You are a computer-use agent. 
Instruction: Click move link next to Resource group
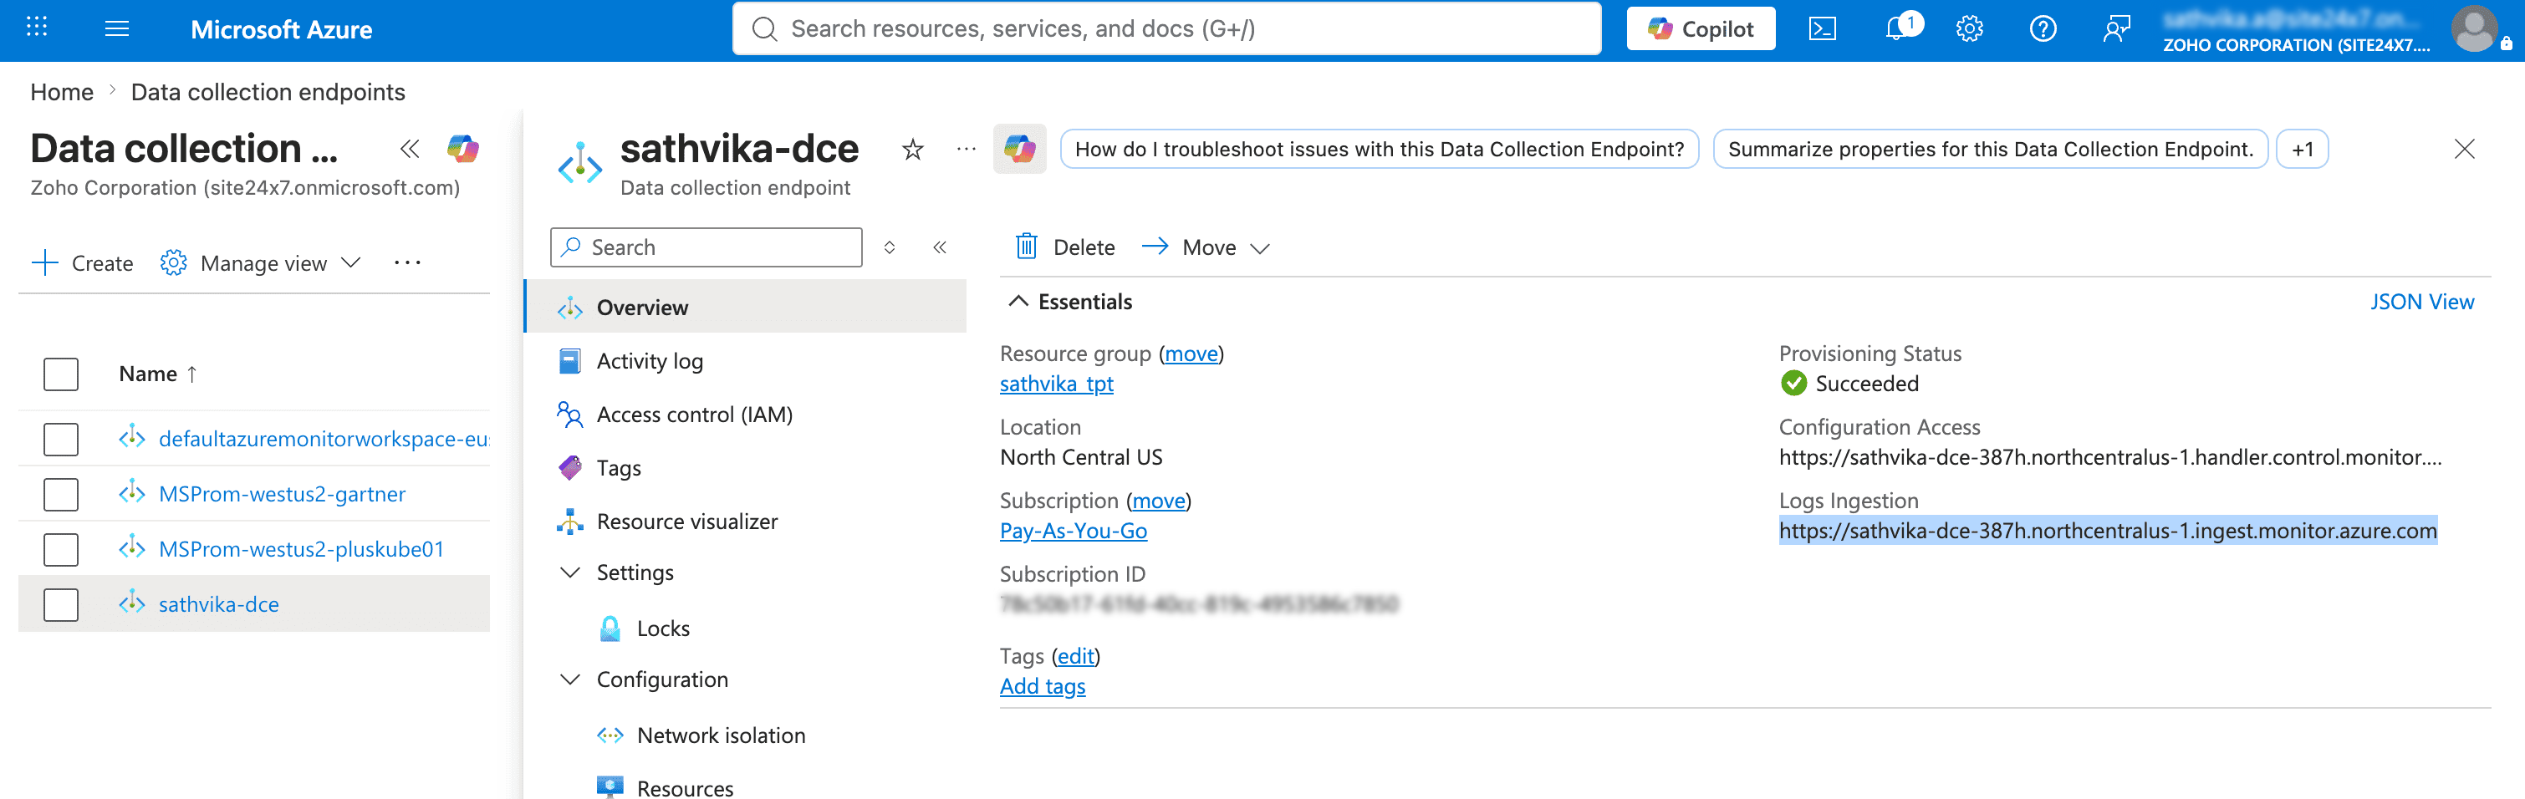point(1191,353)
